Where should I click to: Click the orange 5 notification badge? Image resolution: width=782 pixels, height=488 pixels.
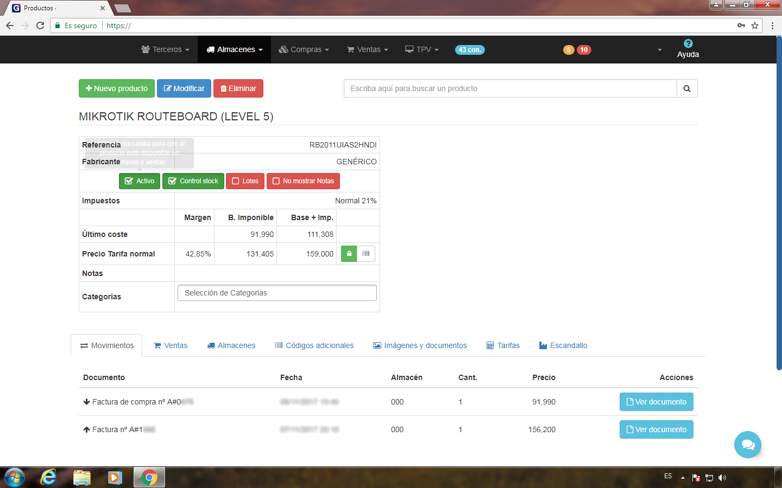click(x=569, y=50)
